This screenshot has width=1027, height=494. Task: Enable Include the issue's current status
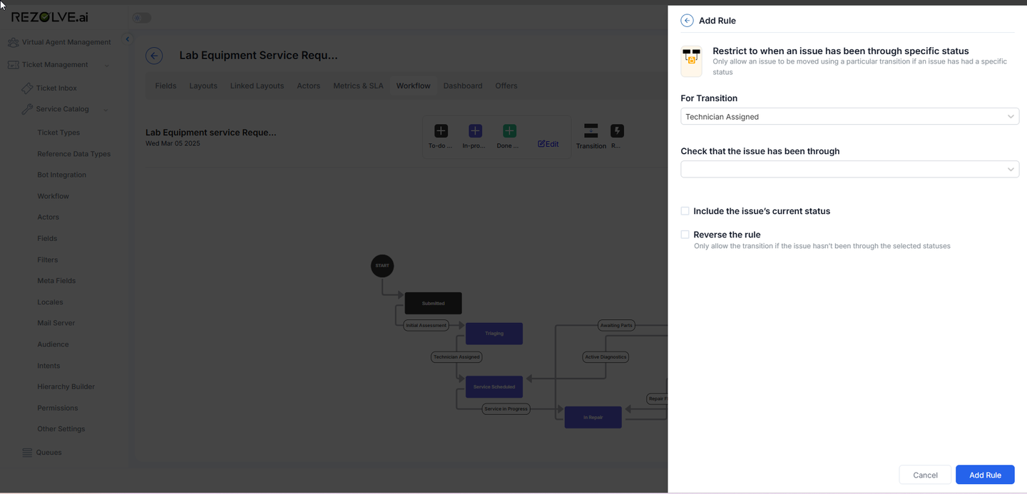[x=685, y=211]
